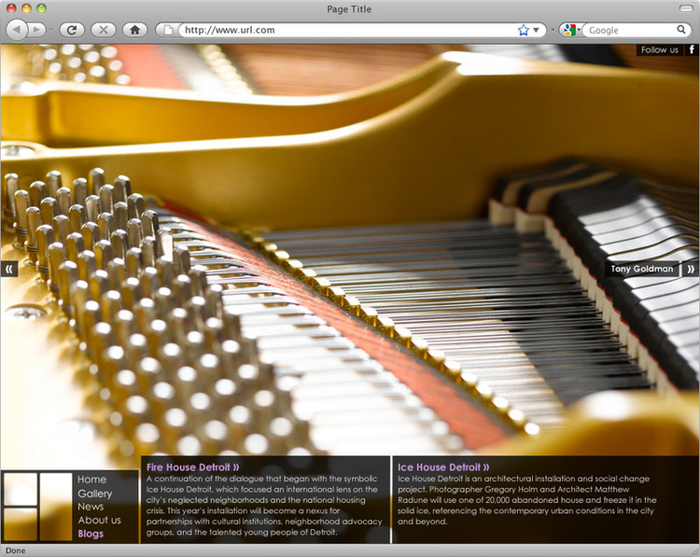Open the Ice House Detroit article link
Screen dimensions: 700x557
pyautogui.click(x=442, y=466)
